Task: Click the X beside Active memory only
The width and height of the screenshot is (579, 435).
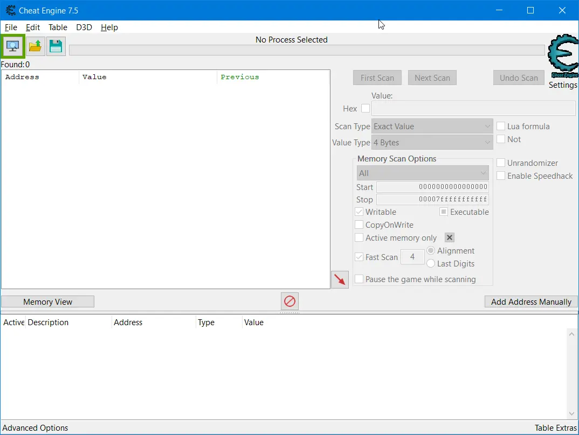Action: click(x=450, y=238)
